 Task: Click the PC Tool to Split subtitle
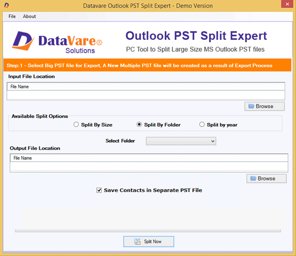coord(195,49)
